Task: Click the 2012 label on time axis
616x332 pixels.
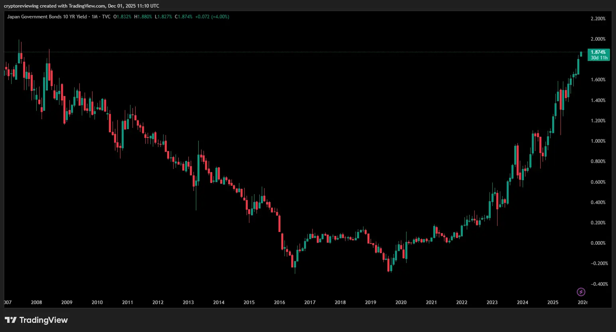Action: tap(158, 303)
